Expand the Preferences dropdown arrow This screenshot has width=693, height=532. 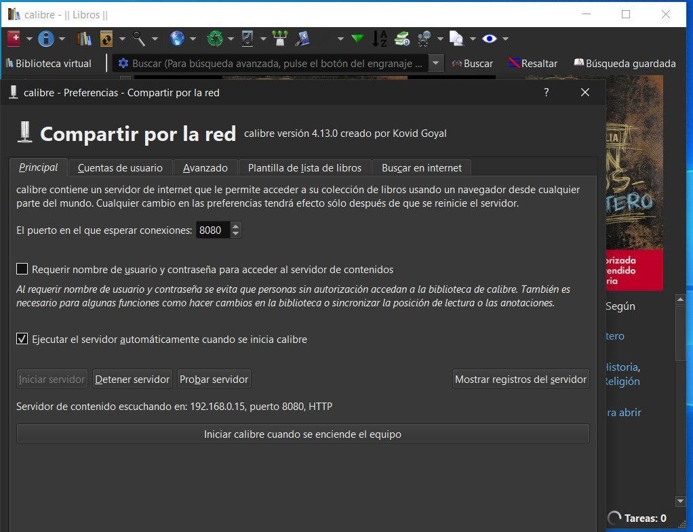point(440,39)
